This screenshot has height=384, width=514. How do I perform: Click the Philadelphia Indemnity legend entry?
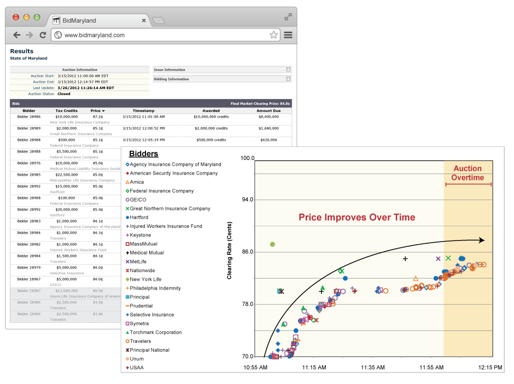pyautogui.click(x=153, y=288)
